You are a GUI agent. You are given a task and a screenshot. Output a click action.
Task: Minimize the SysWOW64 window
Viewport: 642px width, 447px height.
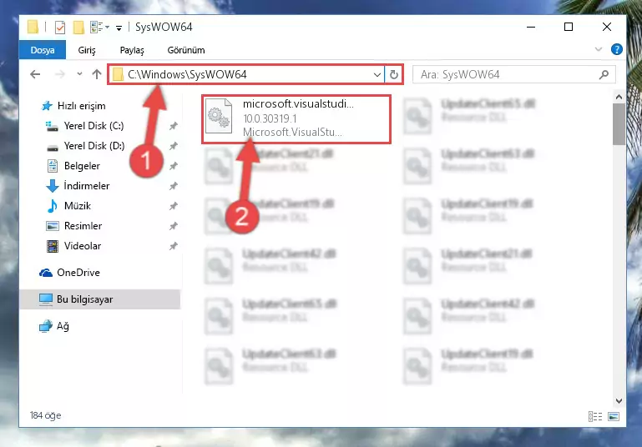pyautogui.click(x=531, y=27)
